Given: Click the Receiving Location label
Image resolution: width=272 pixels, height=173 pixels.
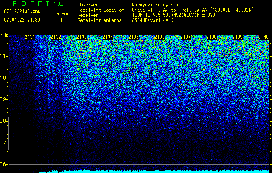Looking at the screenshot, I should click(x=101, y=10).
